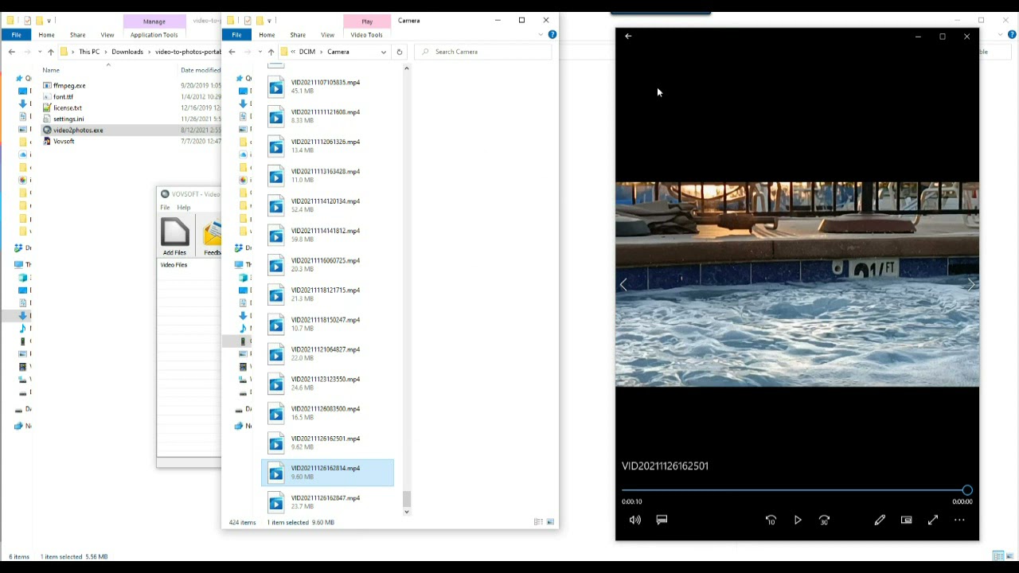The width and height of the screenshot is (1019, 573).
Task: Sort by Date modified column
Action: pos(200,70)
